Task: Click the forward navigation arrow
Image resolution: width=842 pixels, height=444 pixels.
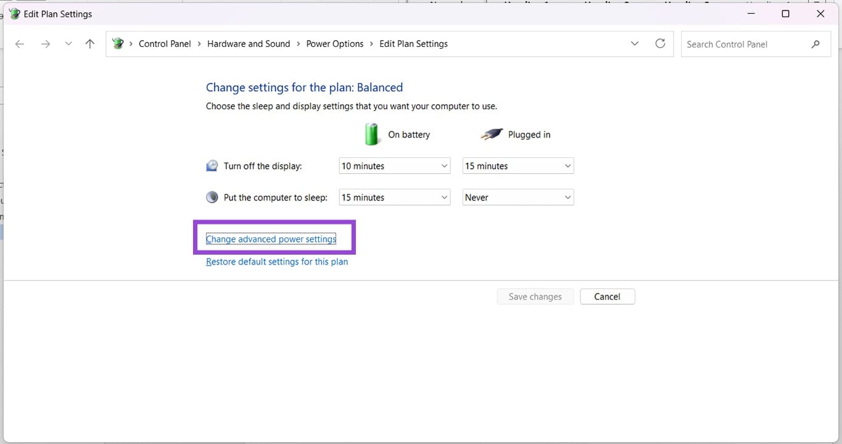Action: pos(45,44)
